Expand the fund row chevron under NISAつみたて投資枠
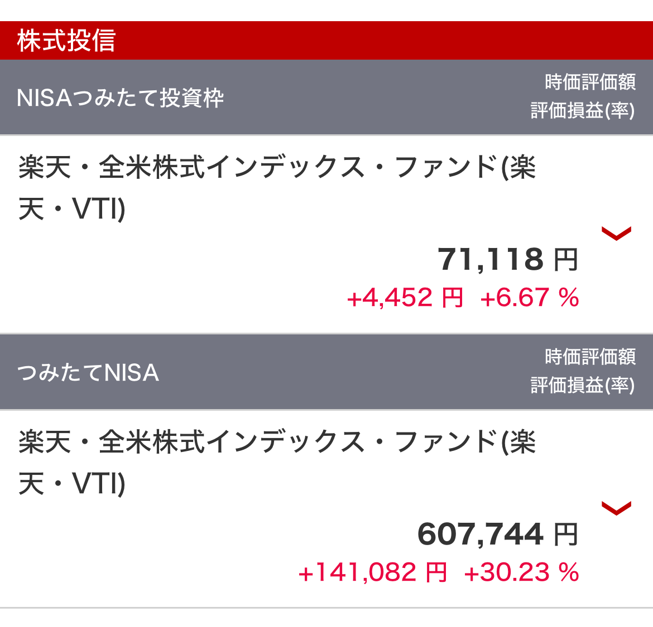 tap(616, 233)
